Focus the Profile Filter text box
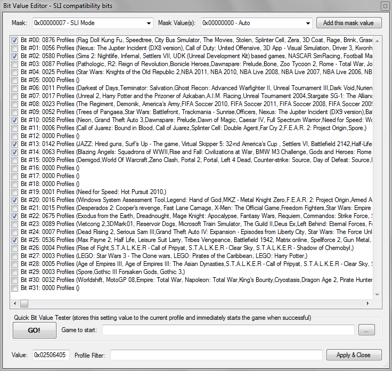The image size is (392, 371). point(216,354)
